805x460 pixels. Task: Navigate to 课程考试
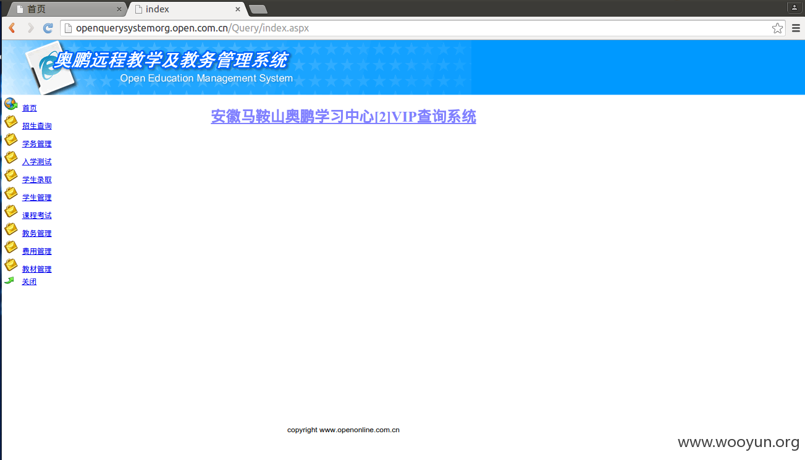pyautogui.click(x=37, y=215)
